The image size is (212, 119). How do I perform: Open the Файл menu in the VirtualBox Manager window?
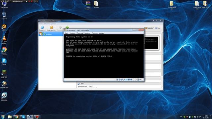[x=41, y=24]
